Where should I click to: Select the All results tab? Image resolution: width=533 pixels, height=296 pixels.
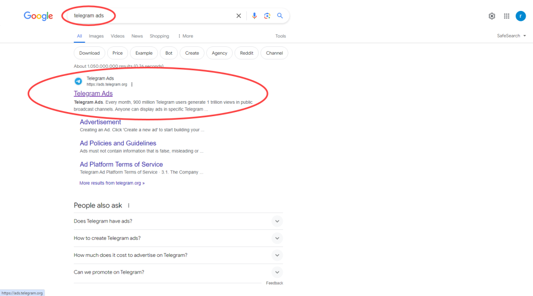79,36
